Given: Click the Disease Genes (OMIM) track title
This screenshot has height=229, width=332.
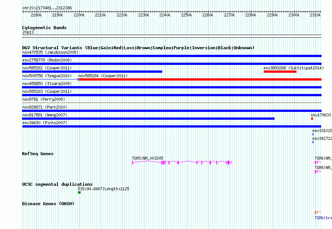Looking at the screenshot, I should [48, 204].
